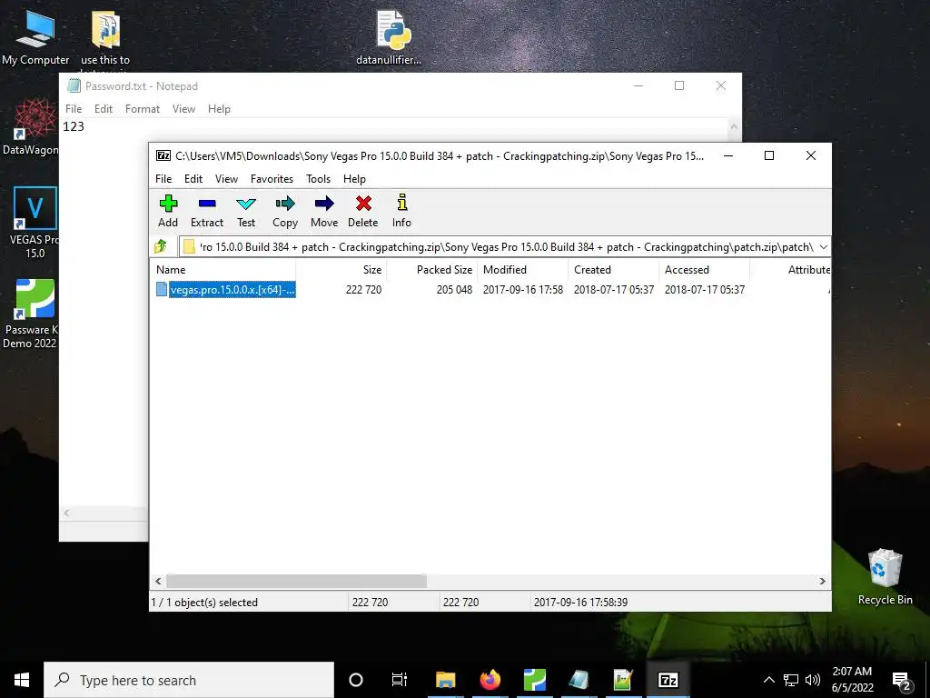Screen dimensions: 930x698
Task: Select the Passware Kit Demo 2022 shortcut
Action: pyautogui.click(x=31, y=314)
